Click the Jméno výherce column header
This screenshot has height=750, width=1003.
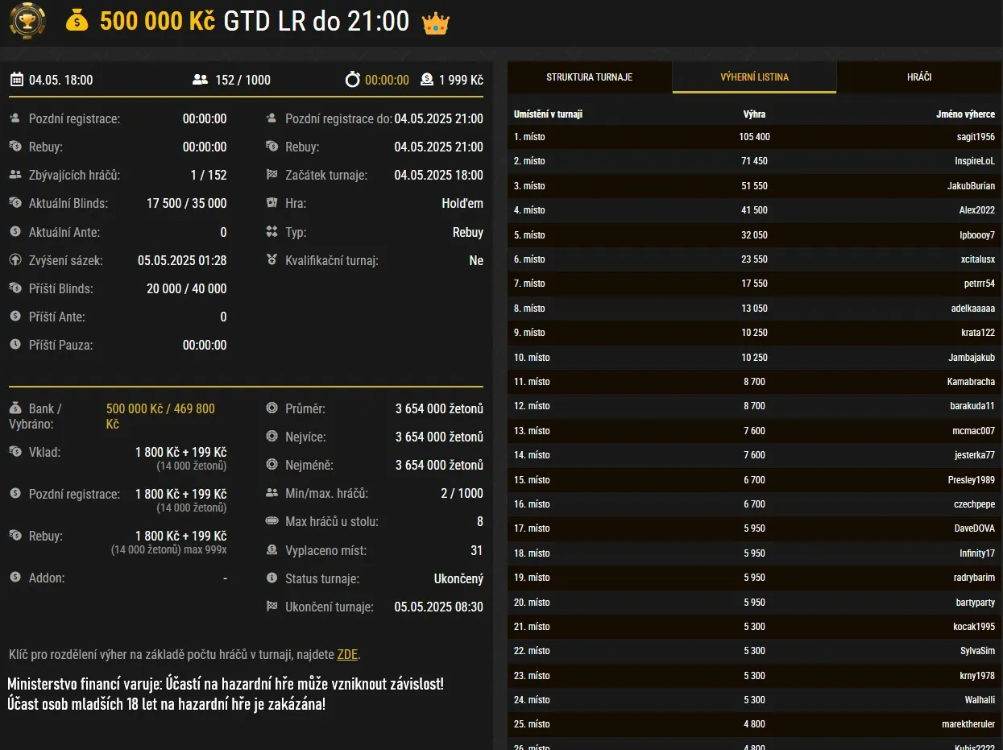click(965, 114)
